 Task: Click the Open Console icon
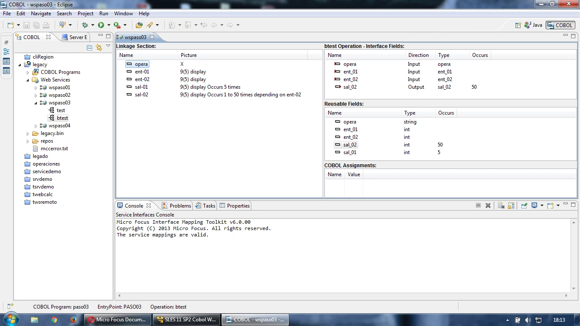[x=550, y=205]
